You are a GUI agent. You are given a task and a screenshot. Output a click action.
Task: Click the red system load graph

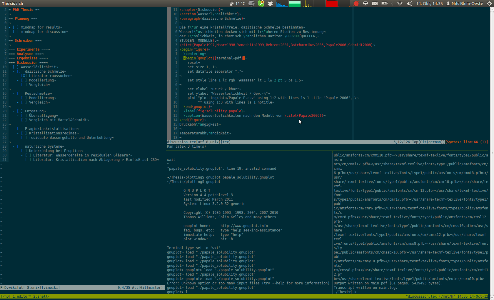pyautogui.click(x=331, y=4)
